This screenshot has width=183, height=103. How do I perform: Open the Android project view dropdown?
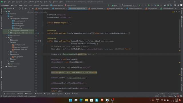click(9, 9)
